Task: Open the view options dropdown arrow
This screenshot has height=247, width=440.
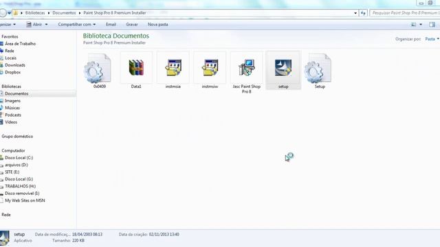Action: [x=421, y=25]
